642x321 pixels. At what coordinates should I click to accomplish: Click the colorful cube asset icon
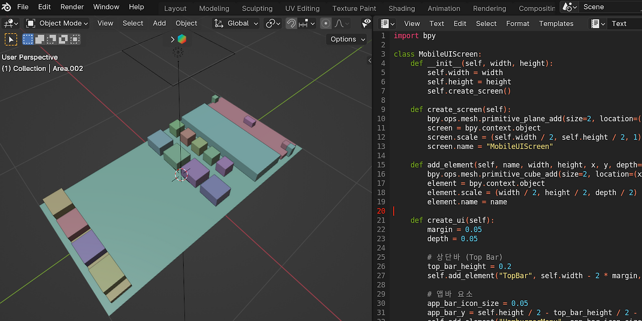182,39
